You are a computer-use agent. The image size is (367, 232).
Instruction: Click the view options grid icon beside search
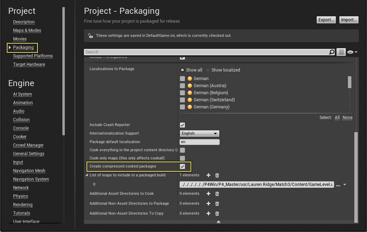341,52
